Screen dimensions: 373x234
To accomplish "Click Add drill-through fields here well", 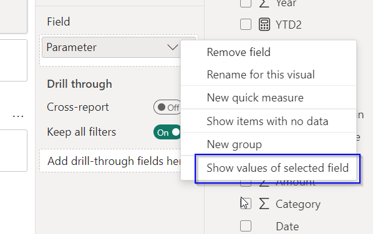I will (110, 161).
